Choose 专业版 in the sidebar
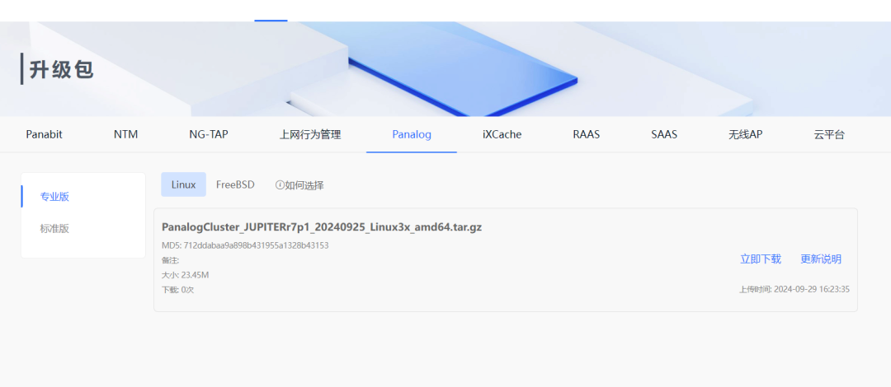This screenshot has height=387, width=891. (54, 197)
